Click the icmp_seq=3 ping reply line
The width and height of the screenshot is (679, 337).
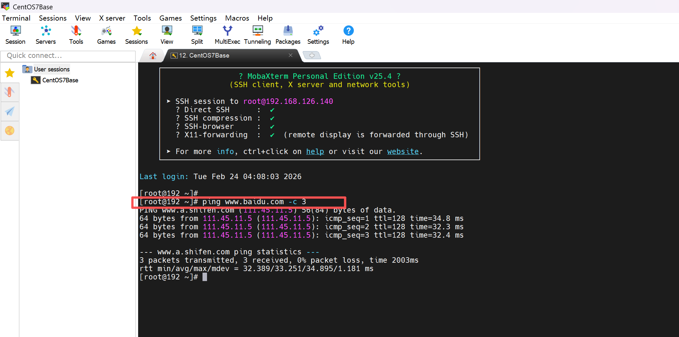301,235
